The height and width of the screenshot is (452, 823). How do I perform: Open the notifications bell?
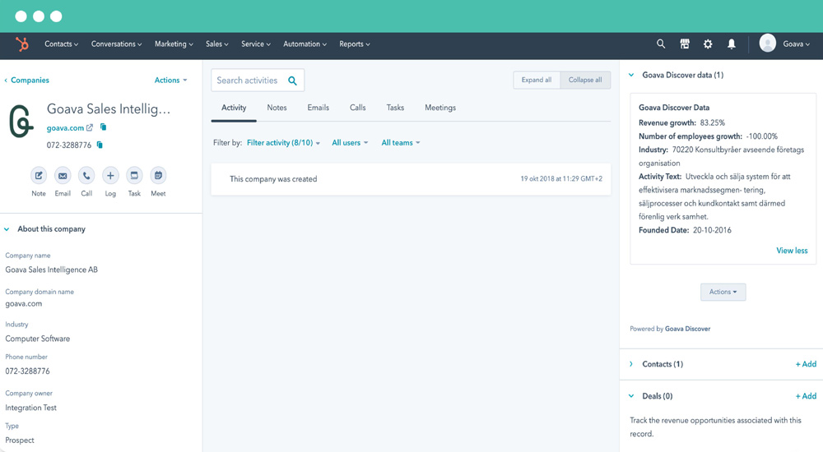tap(731, 44)
